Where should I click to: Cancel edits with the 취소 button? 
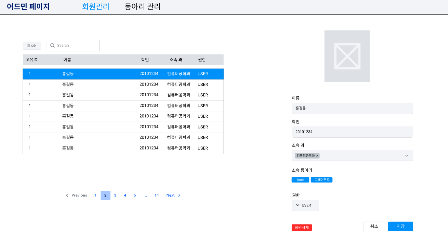(374, 226)
